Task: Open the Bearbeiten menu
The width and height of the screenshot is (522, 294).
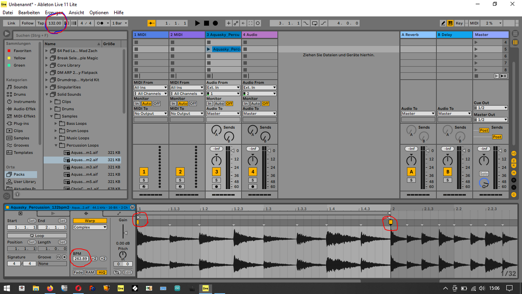Action: tap(29, 13)
